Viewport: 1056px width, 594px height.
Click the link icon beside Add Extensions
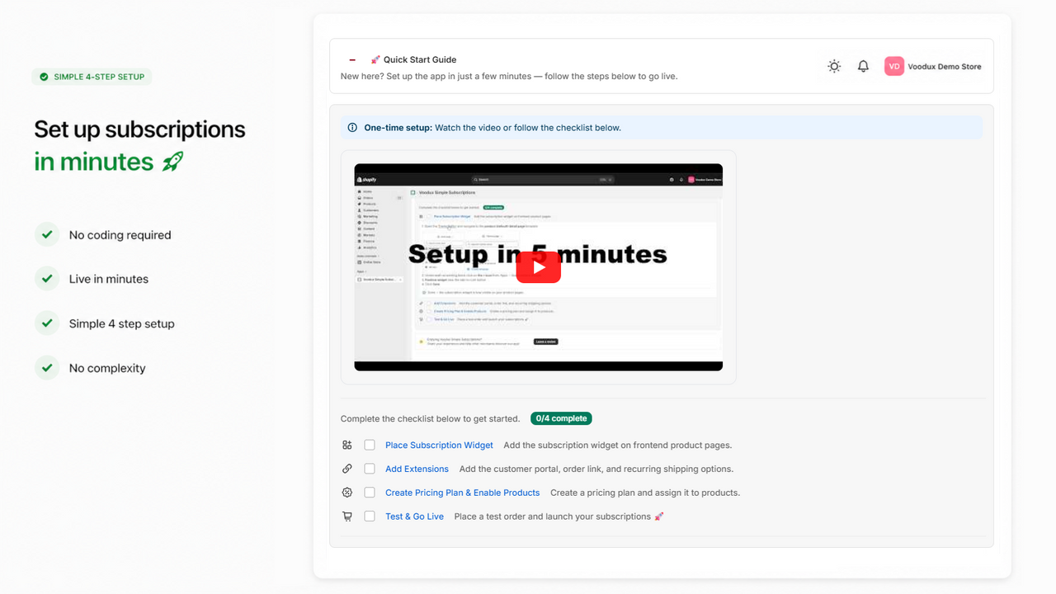tap(347, 469)
